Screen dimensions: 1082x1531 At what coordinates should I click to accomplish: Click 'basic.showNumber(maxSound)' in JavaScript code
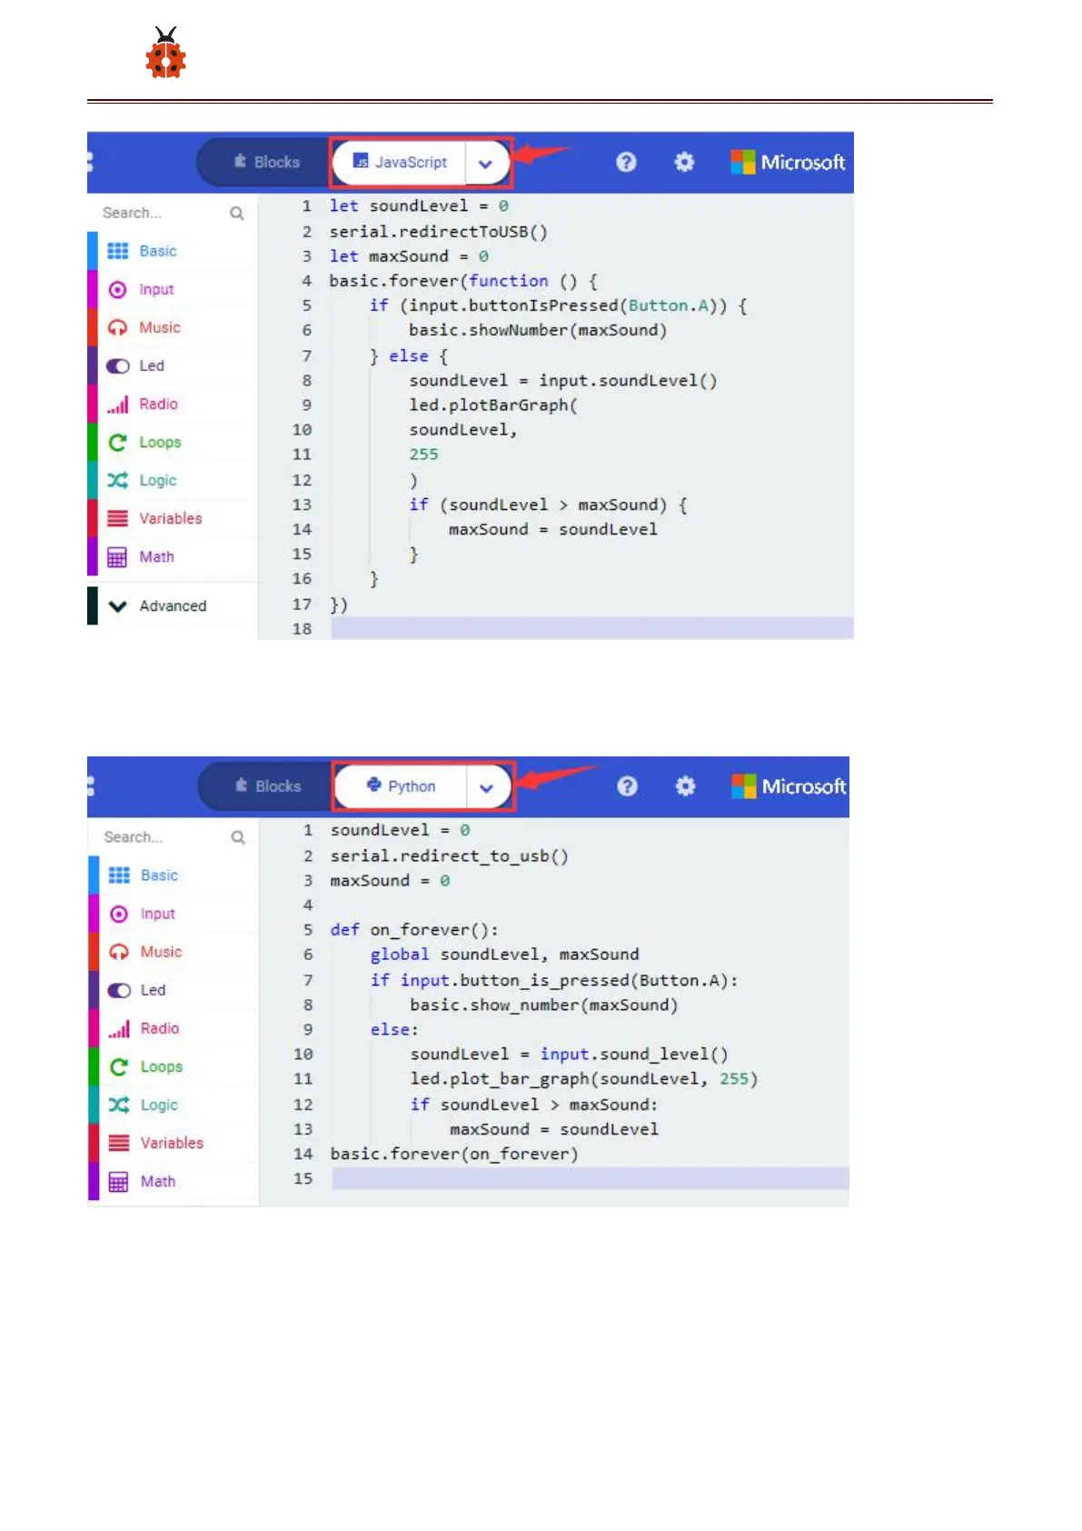pos(538,330)
